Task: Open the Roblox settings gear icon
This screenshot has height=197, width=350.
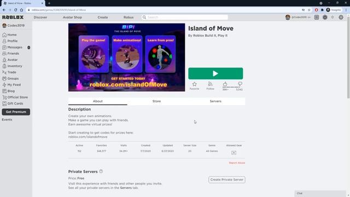Action: 341,17
